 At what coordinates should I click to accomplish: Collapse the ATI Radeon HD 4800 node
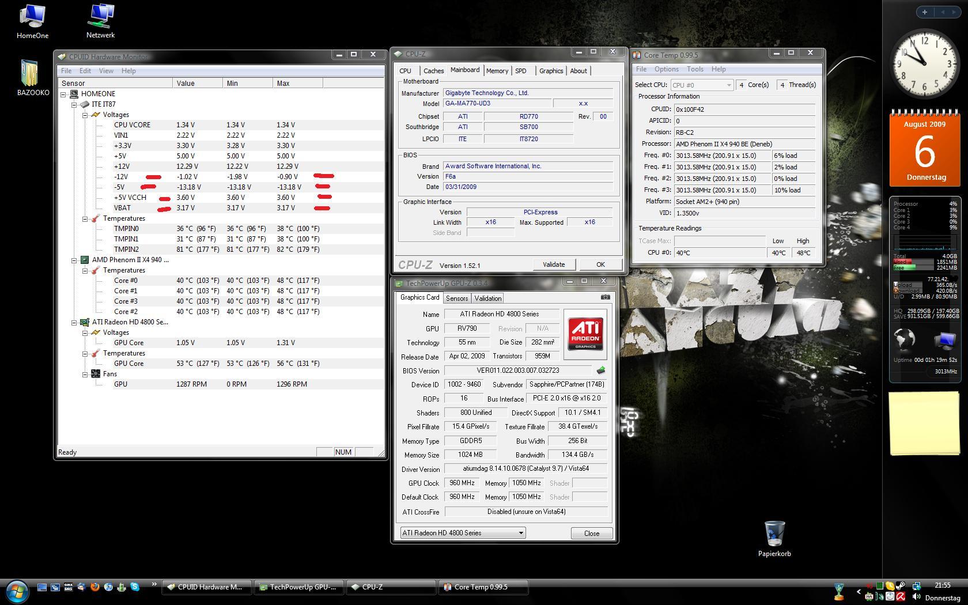[74, 322]
